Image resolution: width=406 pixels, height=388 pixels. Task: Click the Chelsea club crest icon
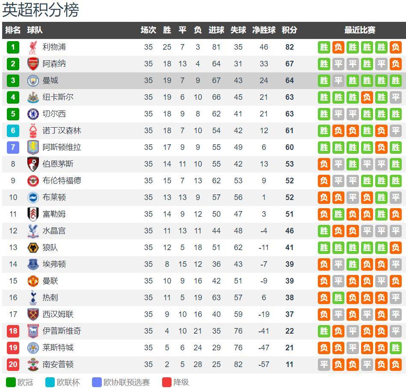click(x=33, y=114)
